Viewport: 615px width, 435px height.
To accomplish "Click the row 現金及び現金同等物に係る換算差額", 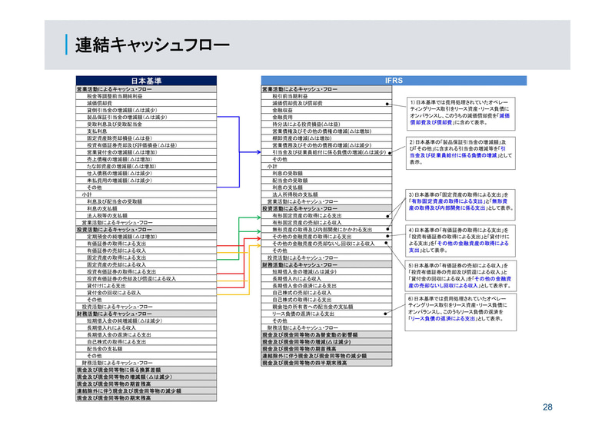I will click(146, 370).
